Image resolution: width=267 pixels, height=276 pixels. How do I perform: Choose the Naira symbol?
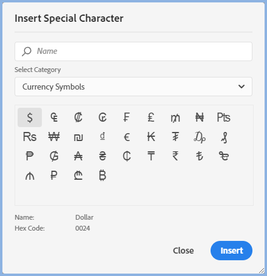pos(200,117)
